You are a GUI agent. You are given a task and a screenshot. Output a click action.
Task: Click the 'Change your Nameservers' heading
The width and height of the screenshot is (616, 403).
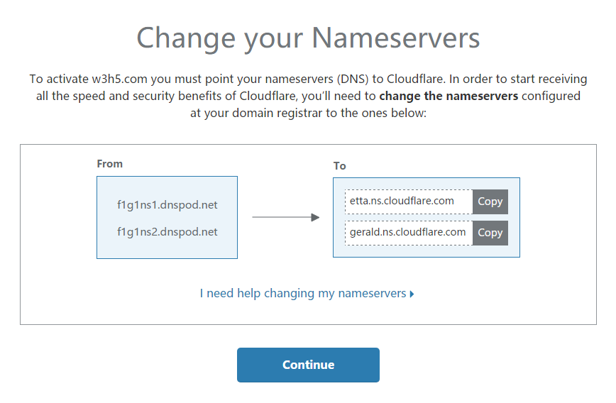click(x=308, y=38)
